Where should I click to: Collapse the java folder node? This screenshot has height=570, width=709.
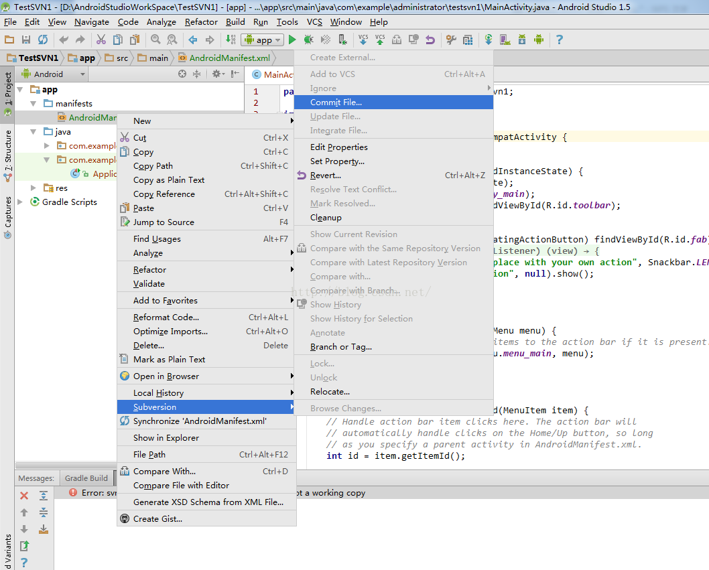34,132
